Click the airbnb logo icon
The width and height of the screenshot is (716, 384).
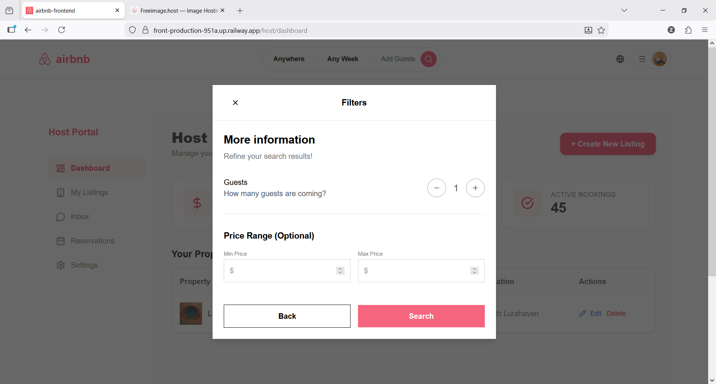45,59
